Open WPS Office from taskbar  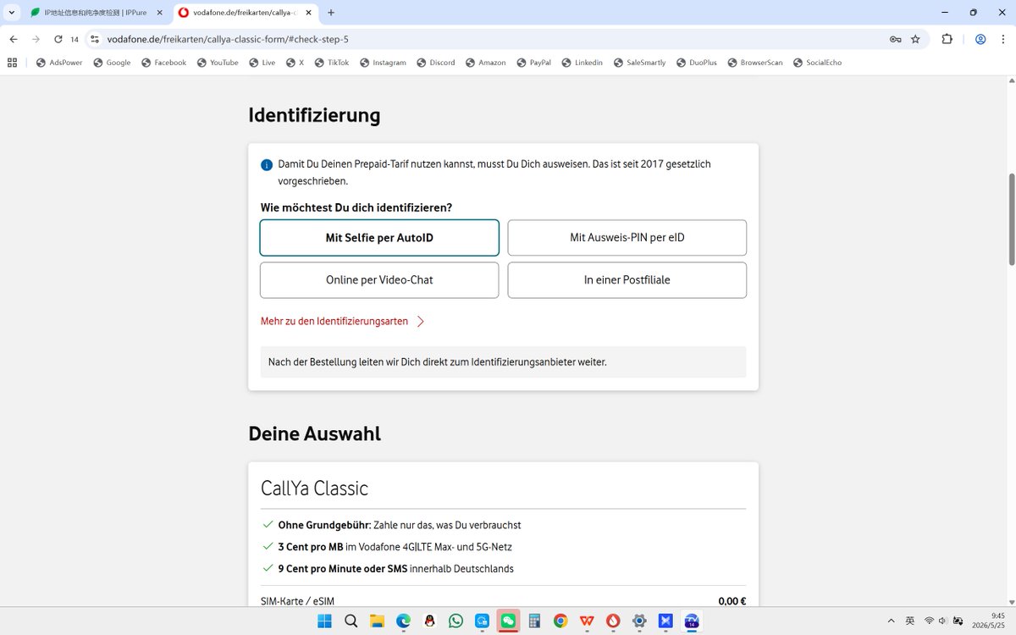click(x=587, y=621)
